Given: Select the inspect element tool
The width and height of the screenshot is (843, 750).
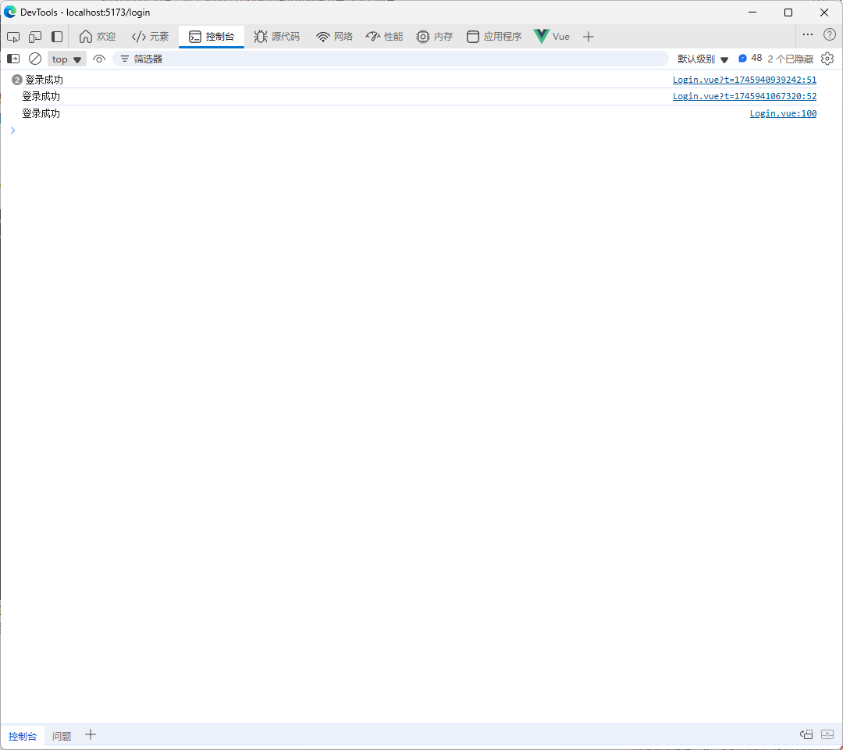Looking at the screenshot, I should pyautogui.click(x=12, y=36).
